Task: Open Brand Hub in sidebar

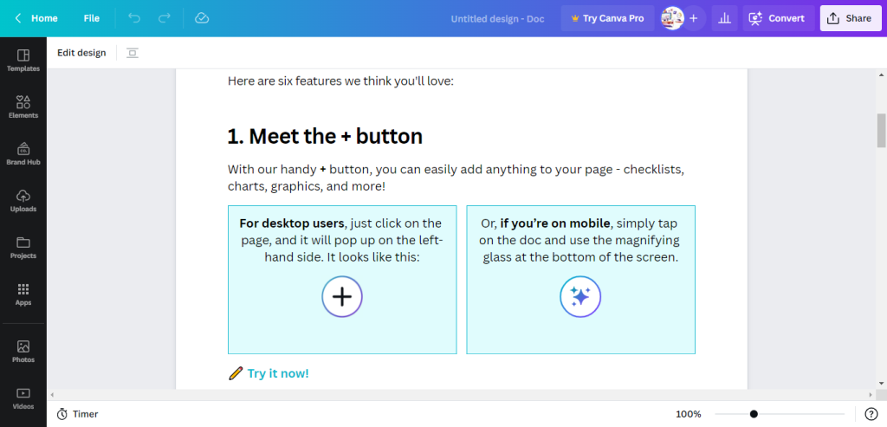Action: (23, 154)
